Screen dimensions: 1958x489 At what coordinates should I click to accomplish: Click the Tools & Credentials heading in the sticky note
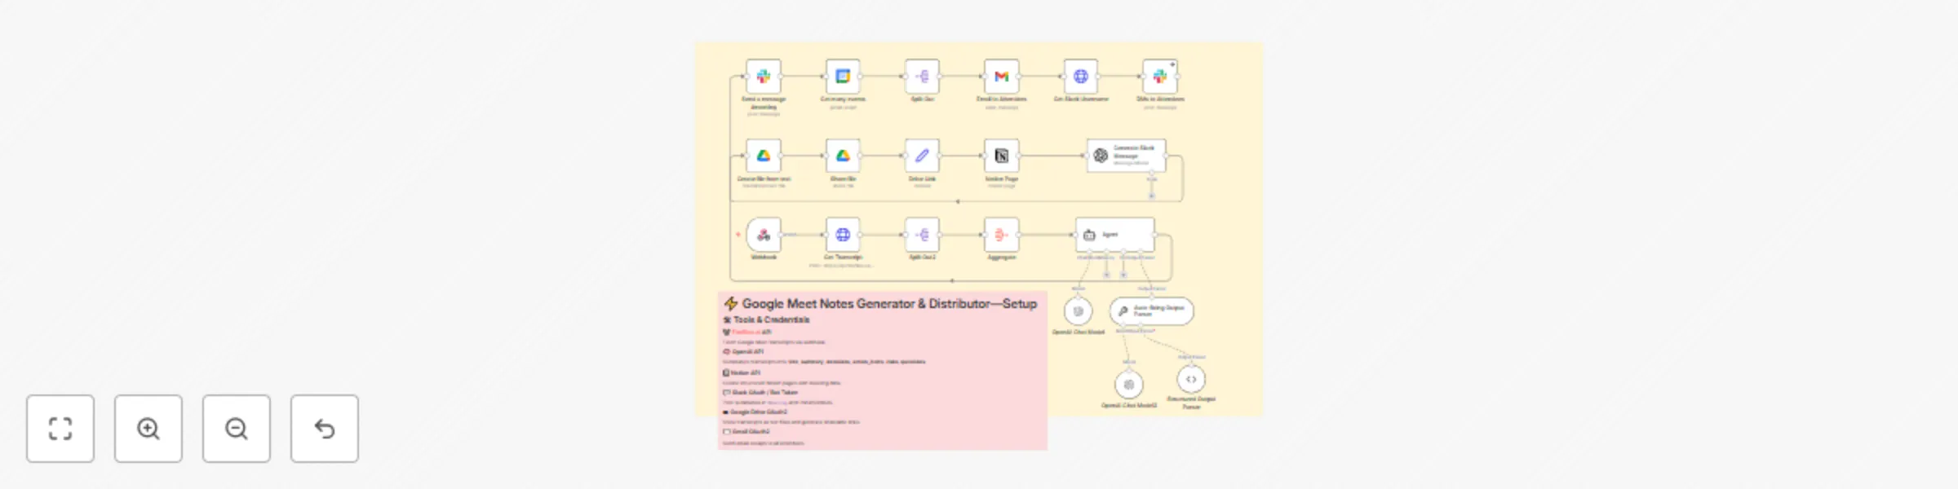click(x=767, y=320)
